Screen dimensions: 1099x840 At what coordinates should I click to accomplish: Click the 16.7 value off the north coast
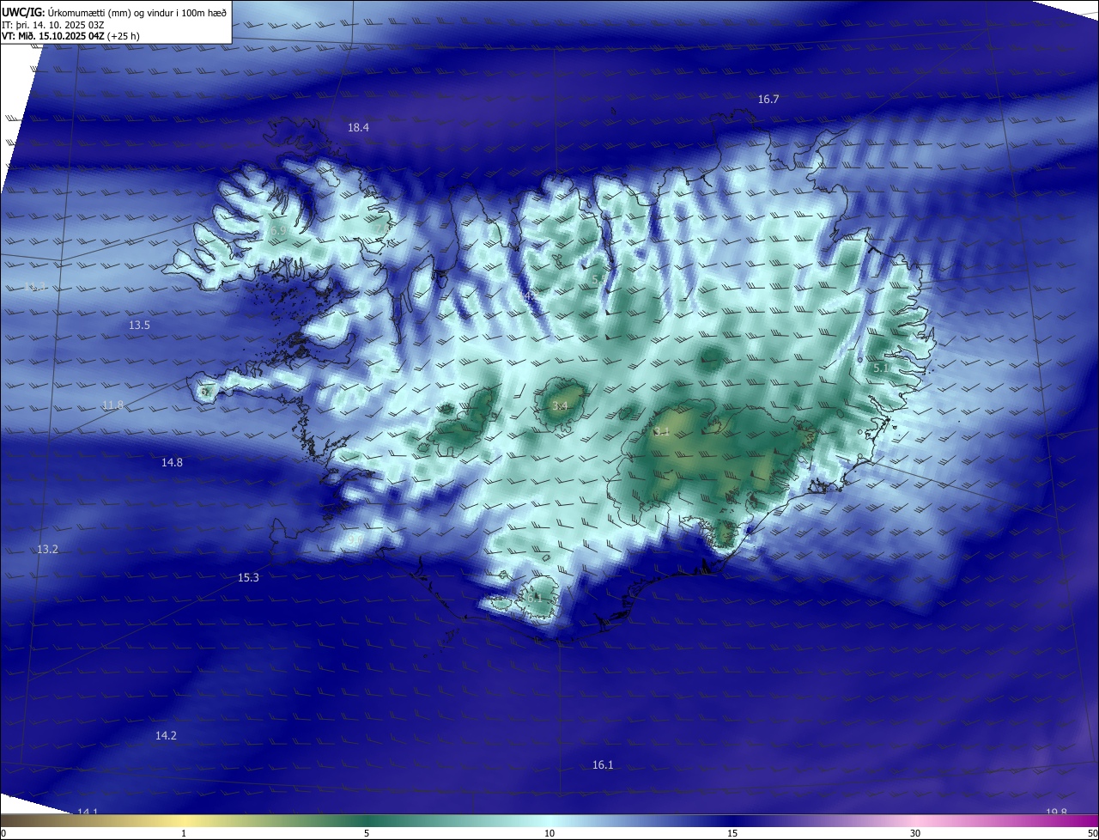coord(768,100)
